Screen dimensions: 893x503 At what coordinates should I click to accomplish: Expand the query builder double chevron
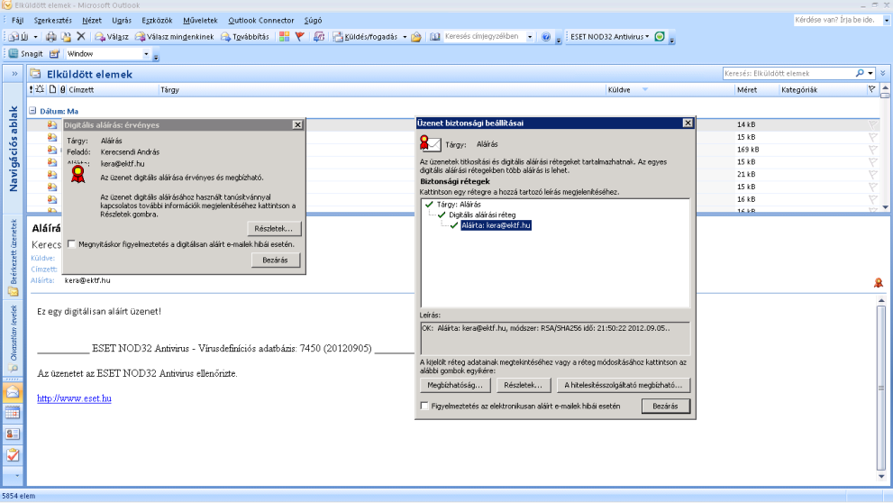click(x=883, y=74)
